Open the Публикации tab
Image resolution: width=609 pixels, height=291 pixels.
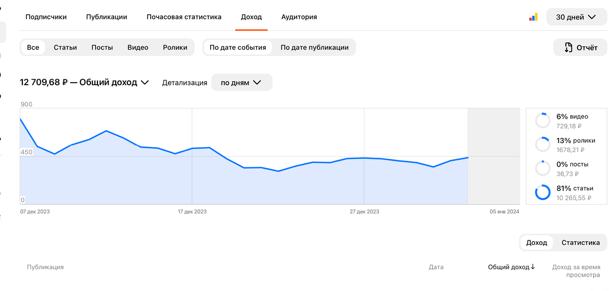(x=107, y=17)
